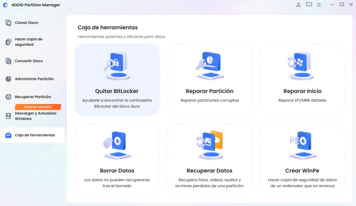The height and width of the screenshot is (206, 356).
Task: Minimize the Partition Manager window
Action: tap(332, 5)
